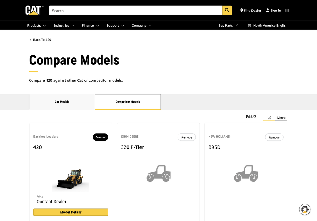The width and height of the screenshot is (317, 221).
Task: Open the chat assistant icon
Action: pos(305,209)
